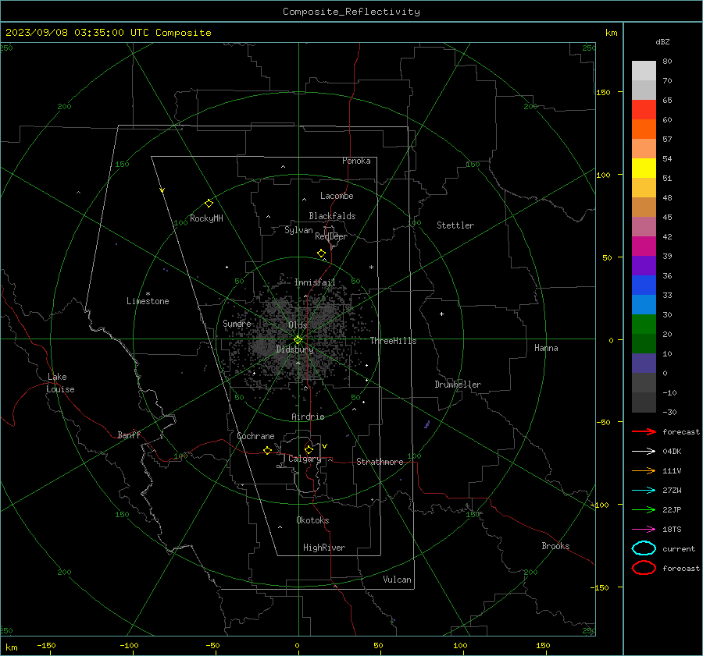
Task: Click the Banff label
Action: [x=129, y=434]
